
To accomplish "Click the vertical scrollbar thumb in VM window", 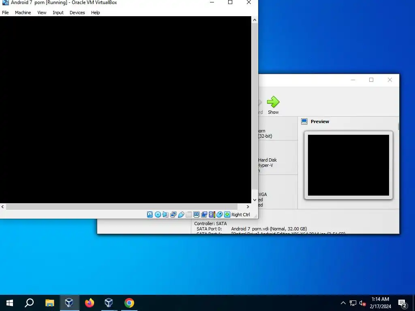I will pyautogui.click(x=255, y=107).
